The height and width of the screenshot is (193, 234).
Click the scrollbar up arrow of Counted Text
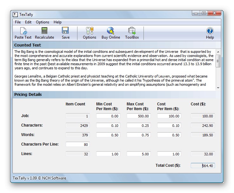(218, 52)
